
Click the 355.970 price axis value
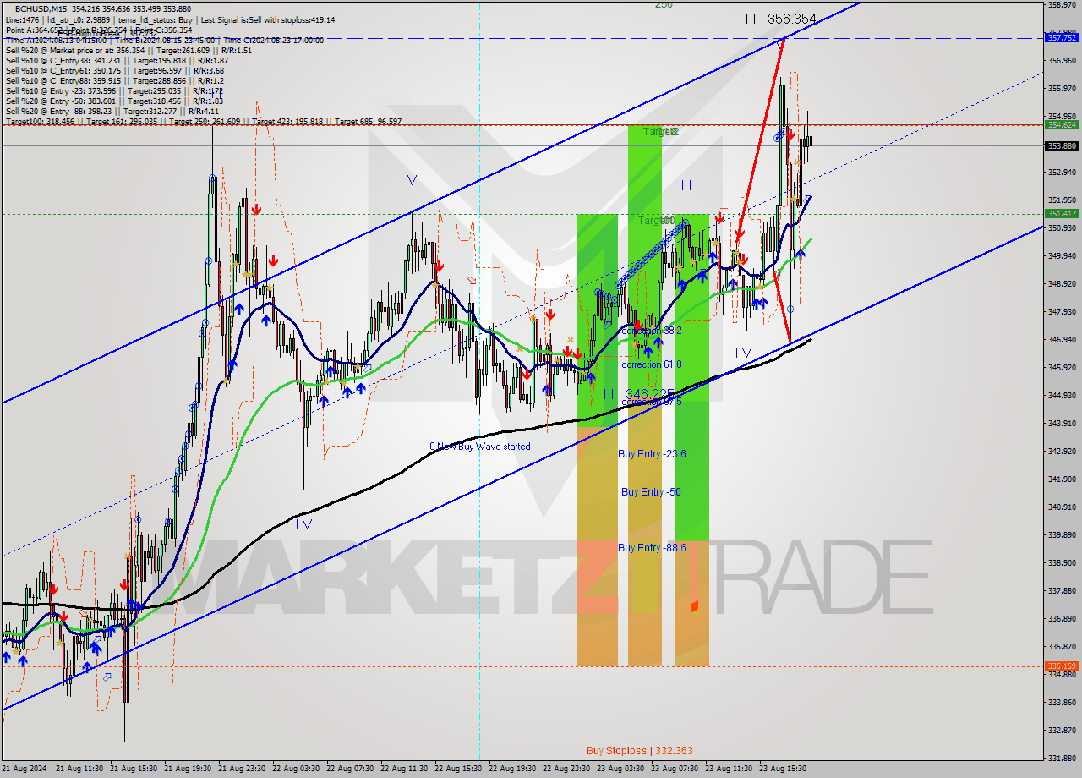[x=1062, y=88]
